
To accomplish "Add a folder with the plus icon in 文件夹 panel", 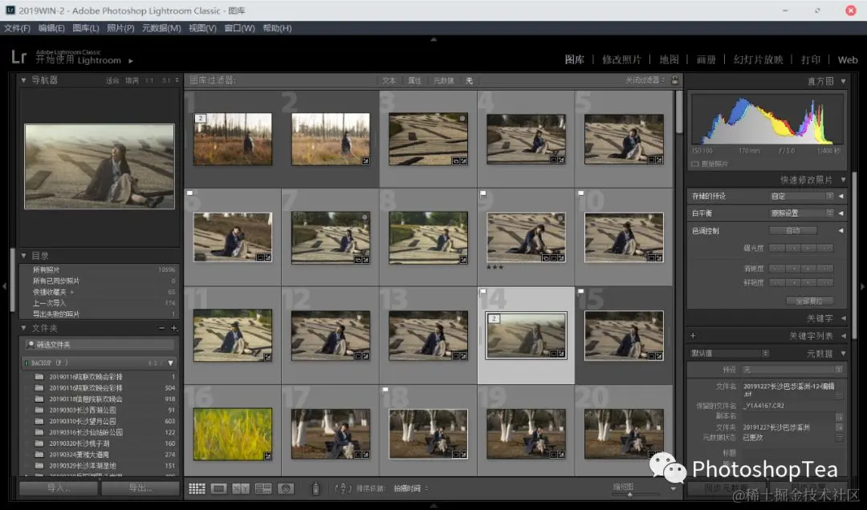I will point(174,328).
